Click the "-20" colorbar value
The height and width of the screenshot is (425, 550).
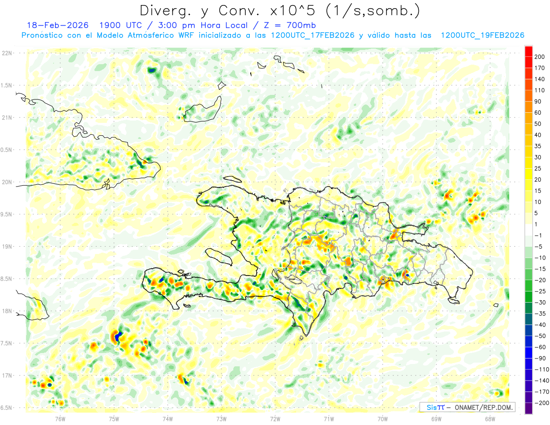point(540,280)
